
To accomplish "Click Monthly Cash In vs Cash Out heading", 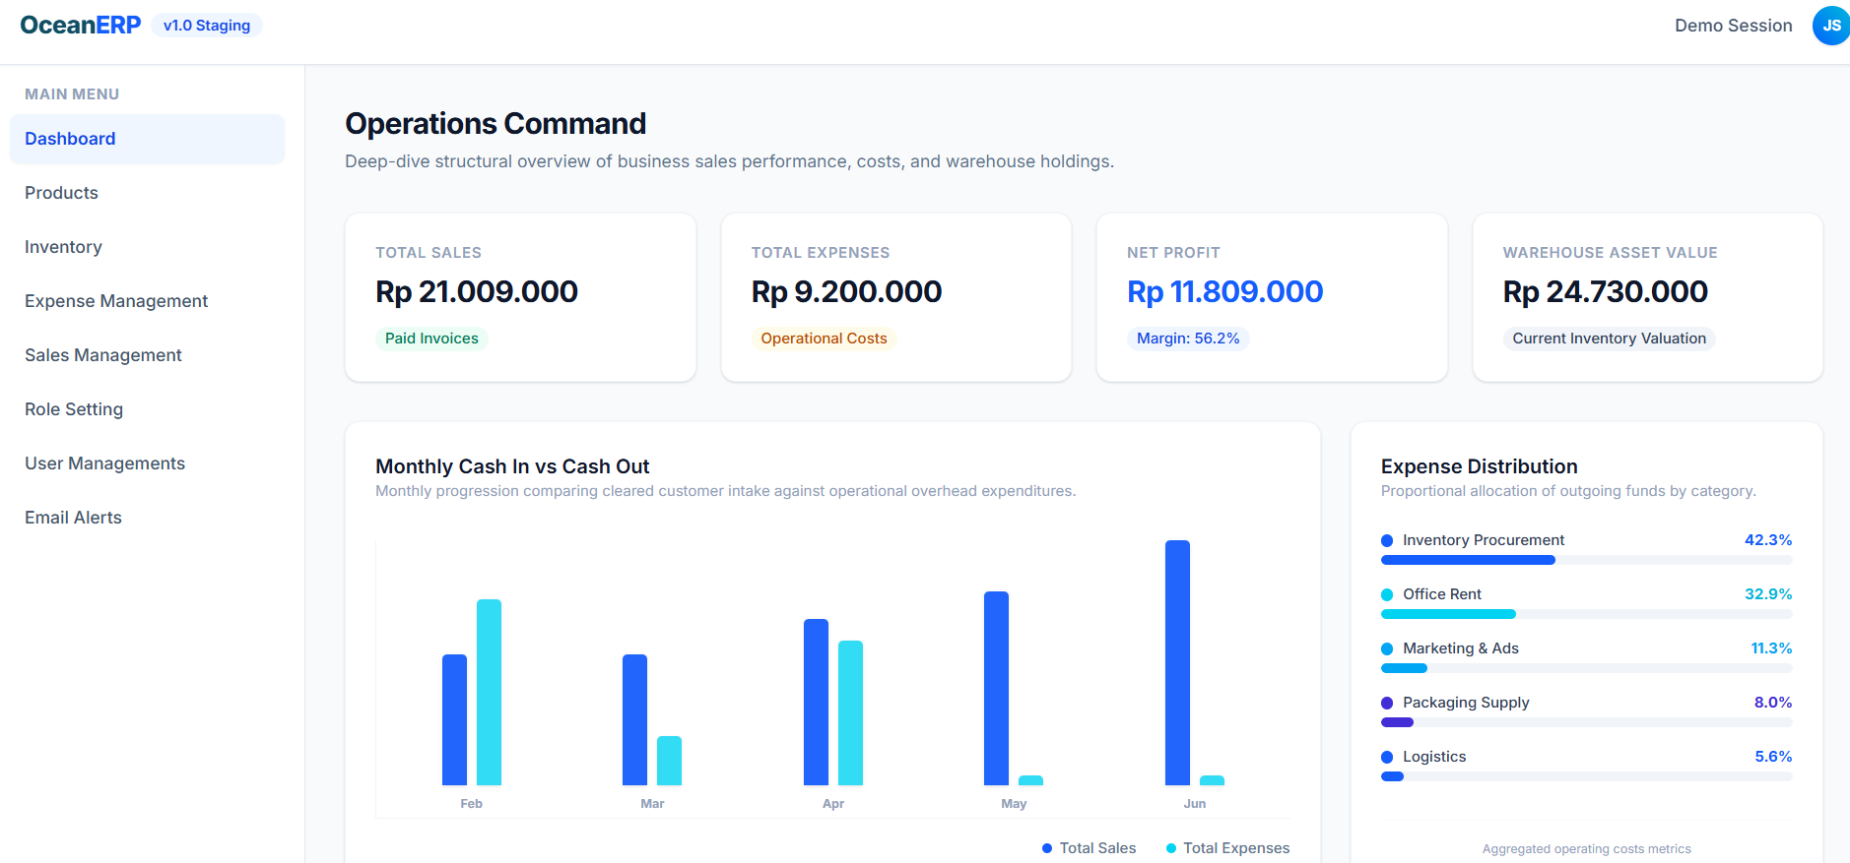I will [x=512, y=466].
